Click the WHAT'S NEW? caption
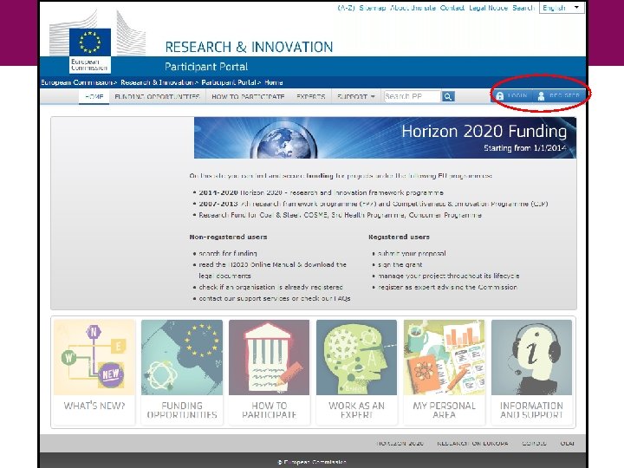This screenshot has height=468, width=624. point(94,406)
